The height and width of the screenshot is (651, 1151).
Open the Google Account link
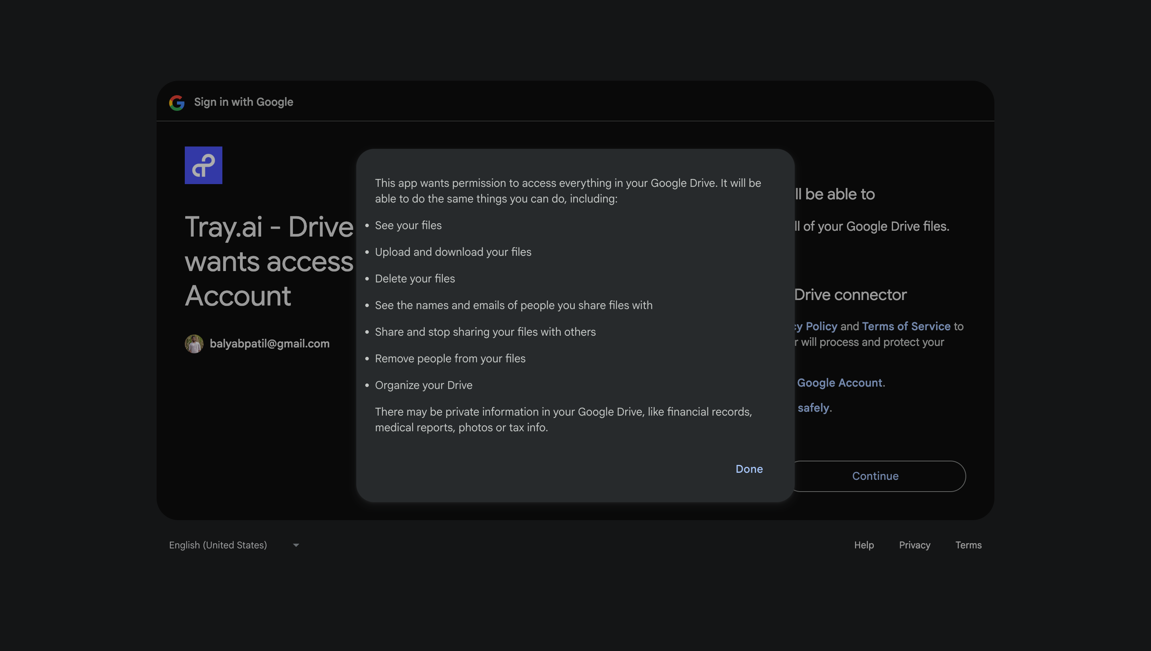coord(840,383)
